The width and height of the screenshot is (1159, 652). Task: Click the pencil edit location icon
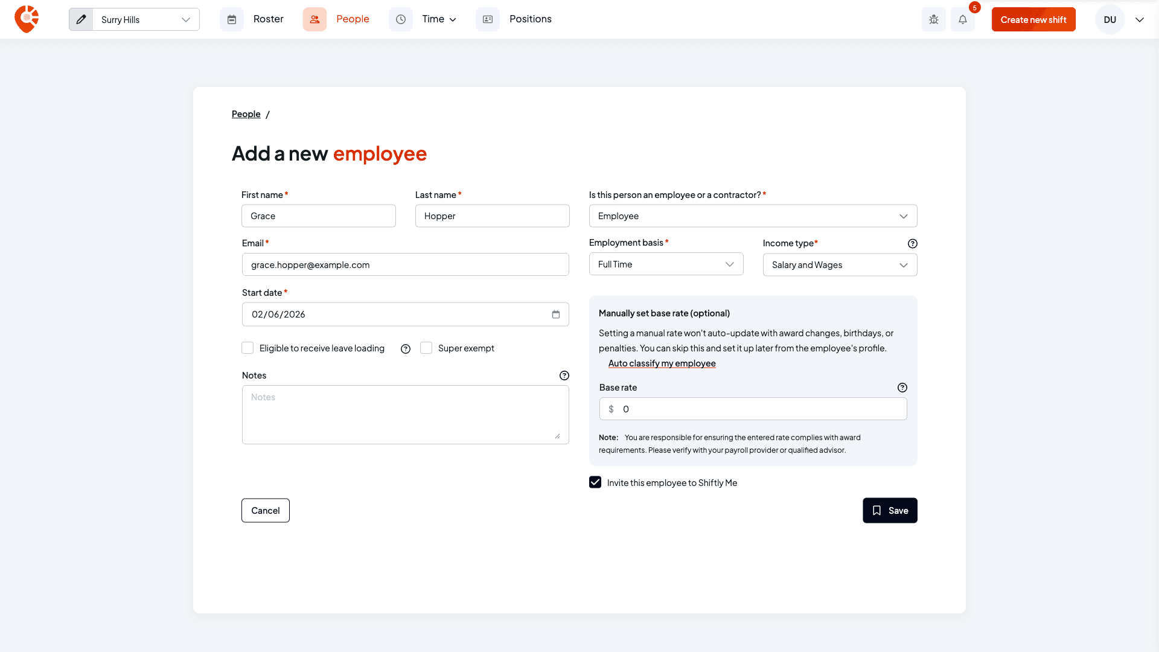point(81,19)
